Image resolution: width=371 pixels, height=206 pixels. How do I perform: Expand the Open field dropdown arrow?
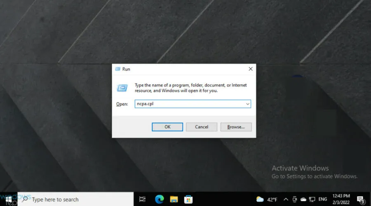248,104
